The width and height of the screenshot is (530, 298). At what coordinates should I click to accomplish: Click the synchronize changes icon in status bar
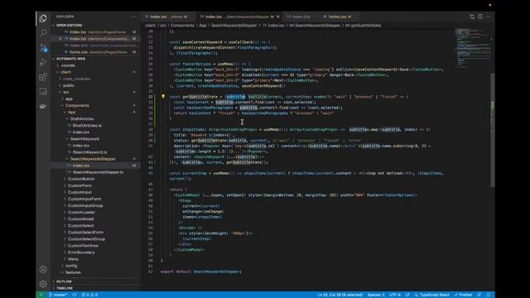coord(75,295)
